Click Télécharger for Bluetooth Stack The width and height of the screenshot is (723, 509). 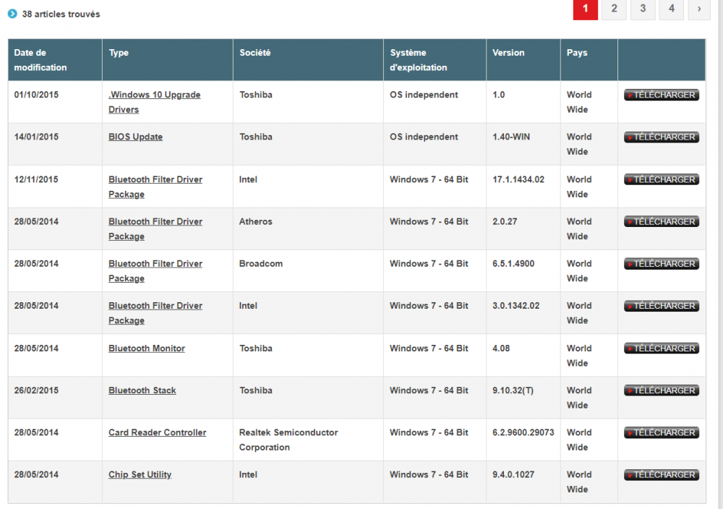(x=662, y=390)
